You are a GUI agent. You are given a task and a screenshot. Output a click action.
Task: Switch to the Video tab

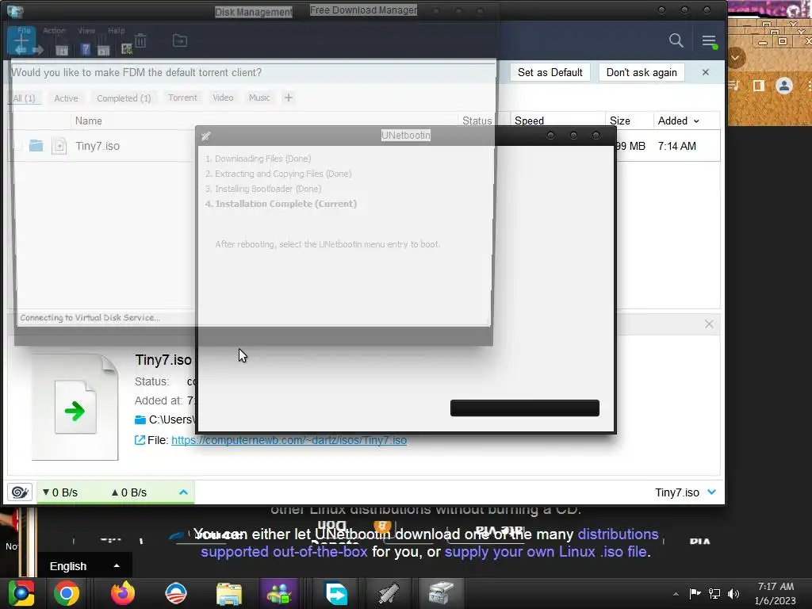pos(223,98)
